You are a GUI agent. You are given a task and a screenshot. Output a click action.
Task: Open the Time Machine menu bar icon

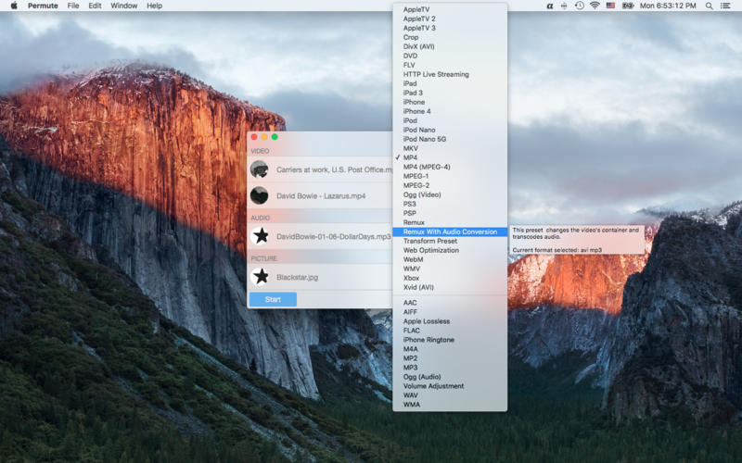[579, 6]
